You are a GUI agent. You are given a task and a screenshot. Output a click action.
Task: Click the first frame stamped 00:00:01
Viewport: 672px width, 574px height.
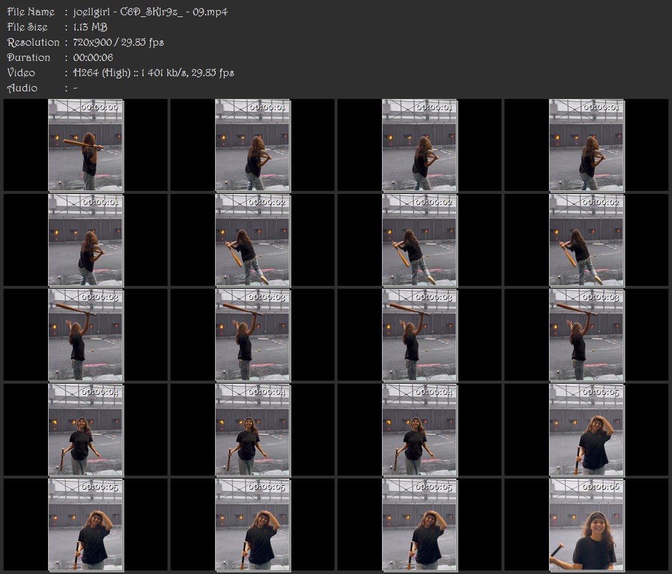click(253, 145)
